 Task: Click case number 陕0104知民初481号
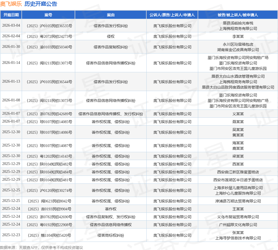[49, 180]
